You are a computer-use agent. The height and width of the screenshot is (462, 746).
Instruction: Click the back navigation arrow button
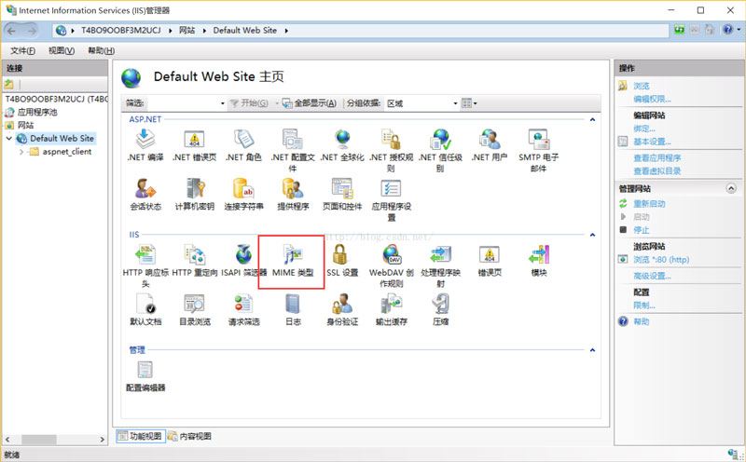pos(12,31)
